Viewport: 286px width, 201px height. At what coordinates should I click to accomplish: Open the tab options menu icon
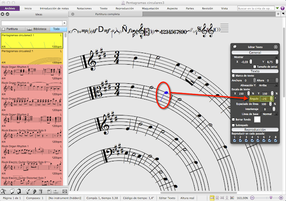(x=283, y=14)
